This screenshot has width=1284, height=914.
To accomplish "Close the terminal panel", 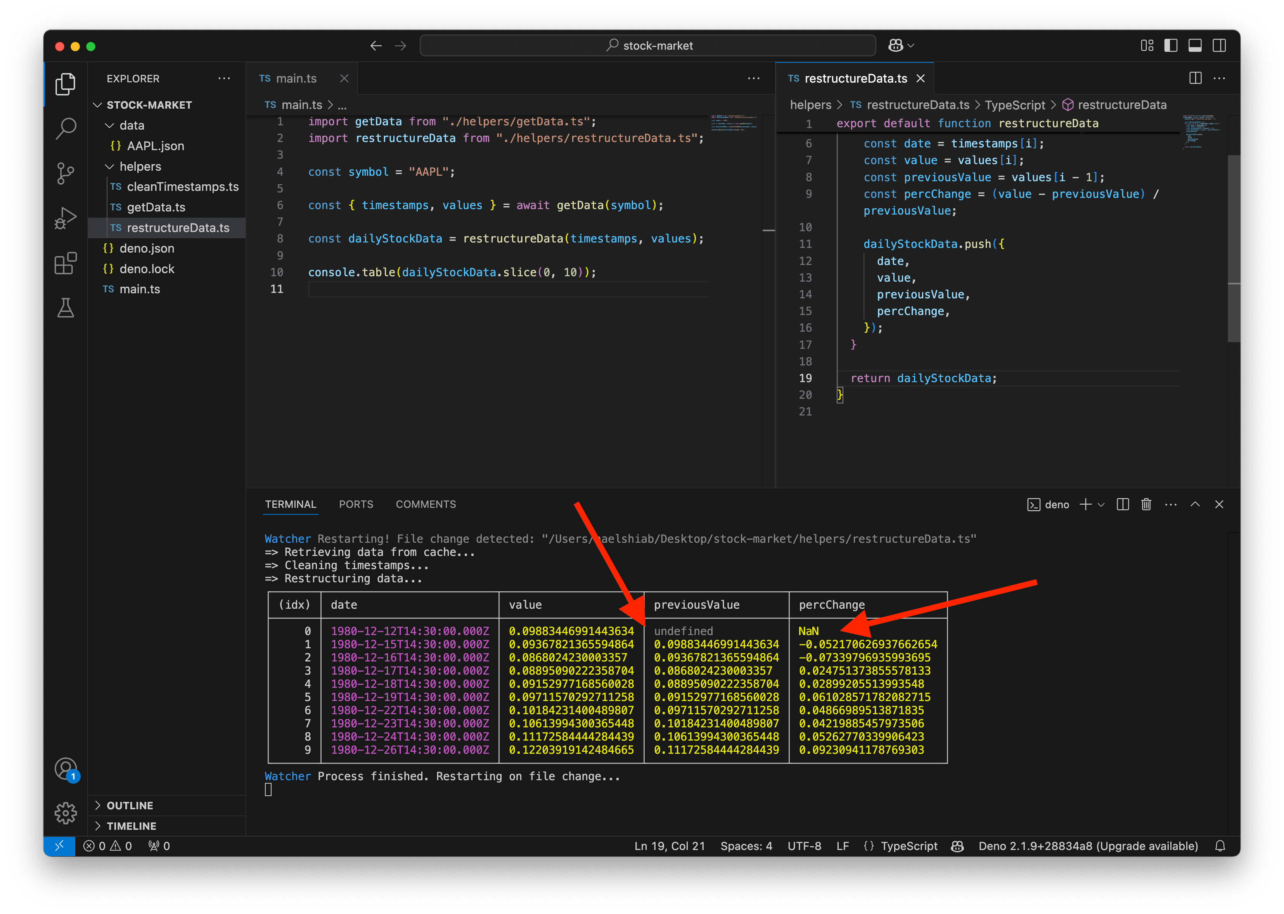I will point(1219,504).
